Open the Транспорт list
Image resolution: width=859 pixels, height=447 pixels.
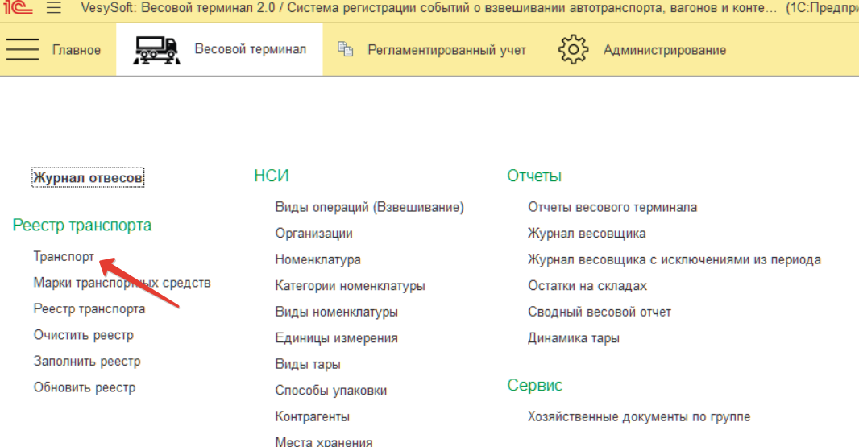coord(64,257)
